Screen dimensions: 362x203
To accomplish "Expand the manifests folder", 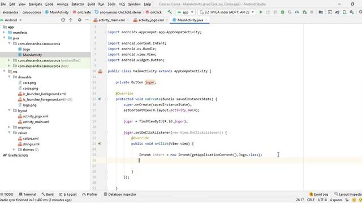I will click(x=4, y=33).
